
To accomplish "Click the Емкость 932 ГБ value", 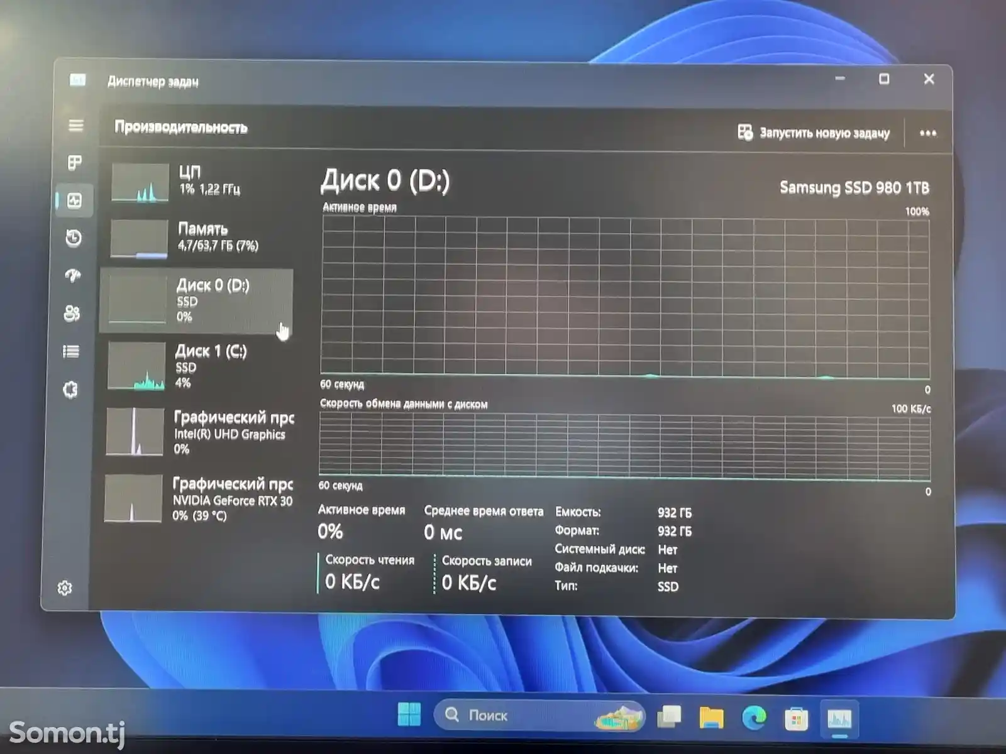I will [675, 513].
